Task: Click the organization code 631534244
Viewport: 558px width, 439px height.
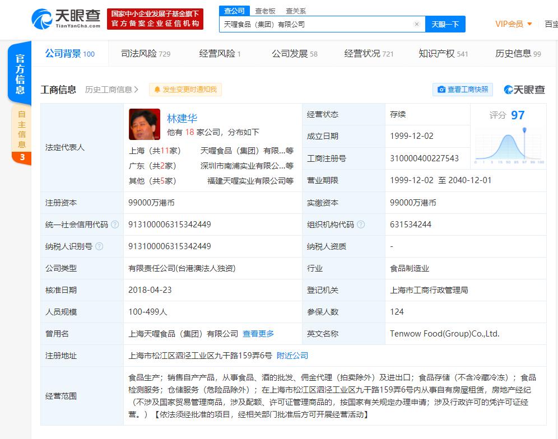Action: [410, 225]
